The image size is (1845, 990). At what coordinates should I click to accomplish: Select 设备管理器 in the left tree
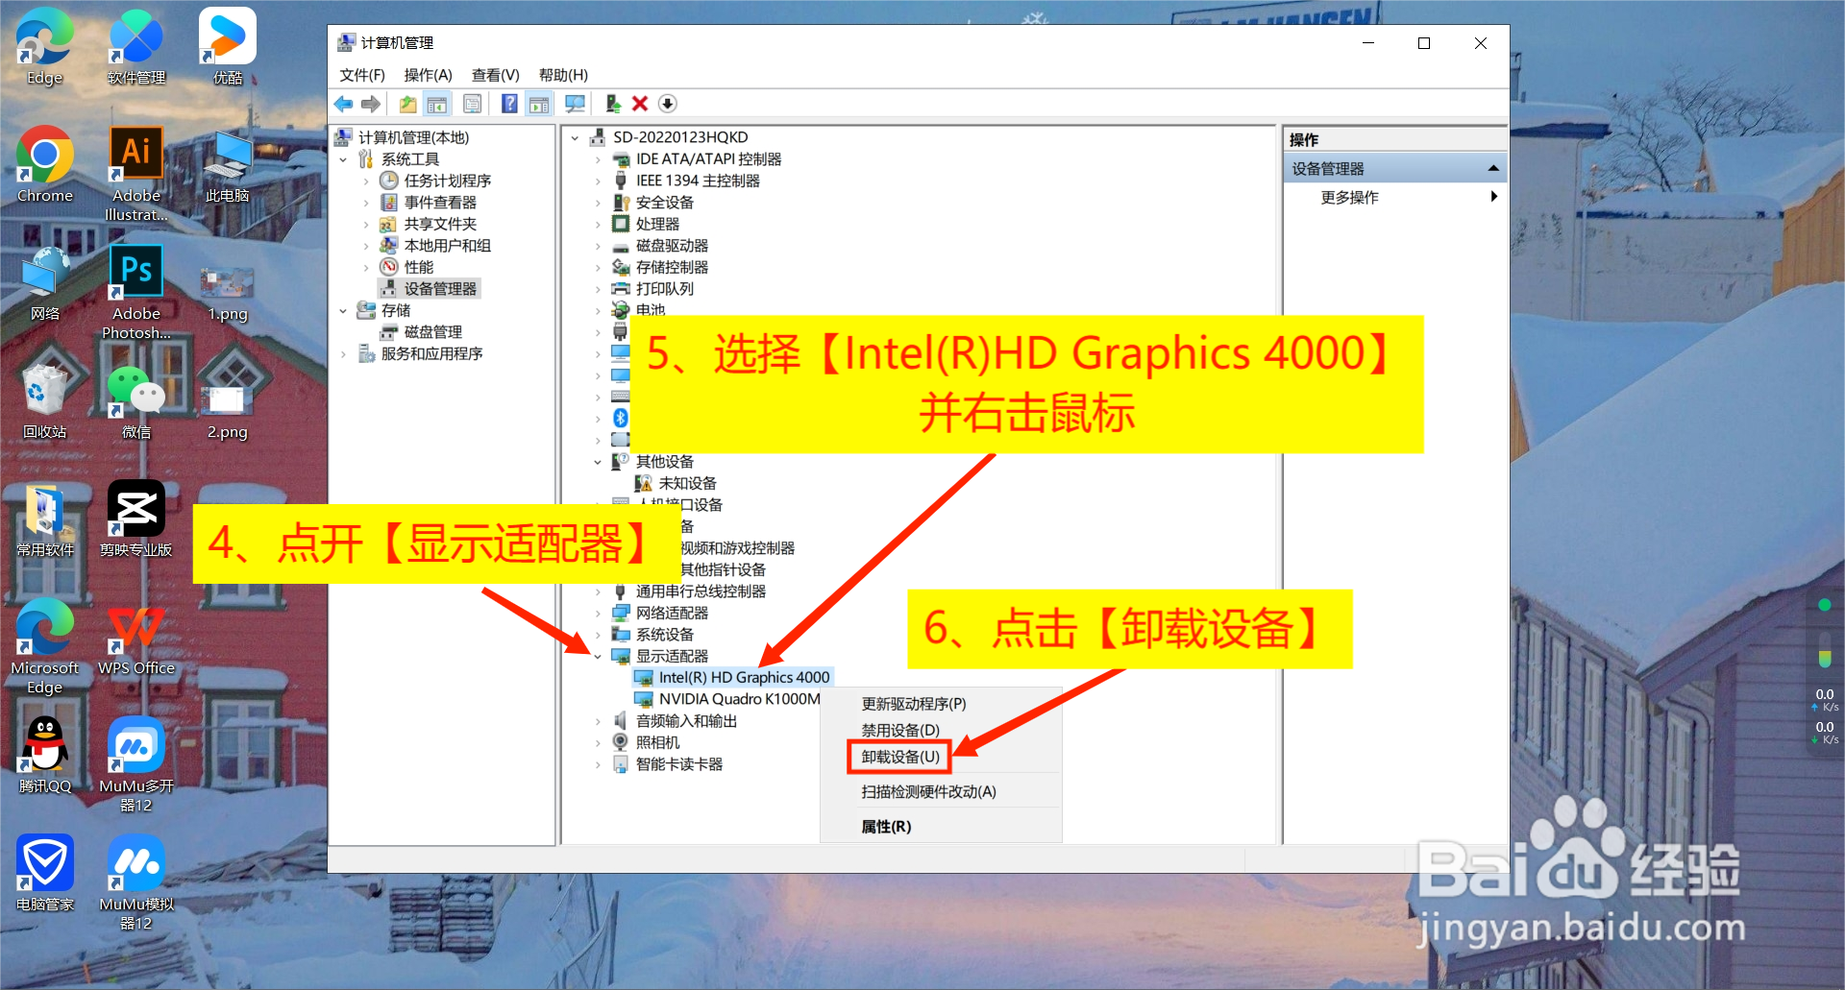438,287
